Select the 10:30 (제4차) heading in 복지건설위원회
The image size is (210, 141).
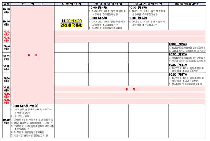(138, 7)
